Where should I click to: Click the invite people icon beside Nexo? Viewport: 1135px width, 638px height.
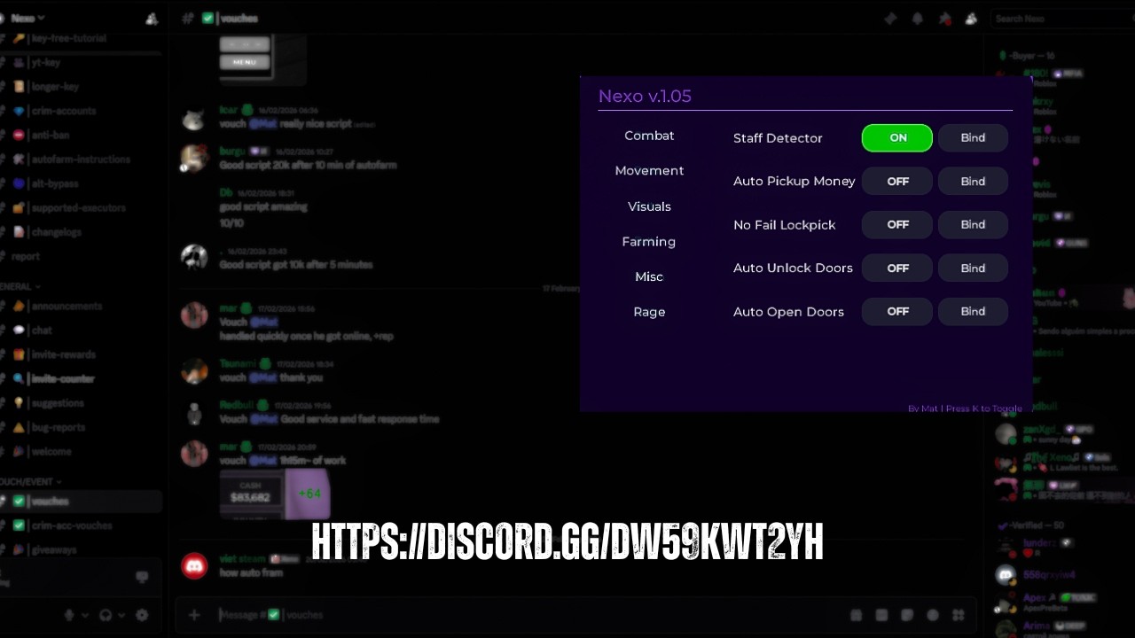coord(152,19)
